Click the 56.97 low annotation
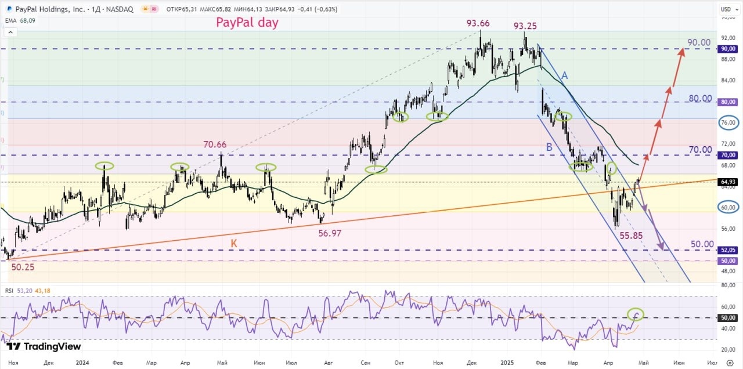The width and height of the screenshot is (743, 369). click(330, 233)
